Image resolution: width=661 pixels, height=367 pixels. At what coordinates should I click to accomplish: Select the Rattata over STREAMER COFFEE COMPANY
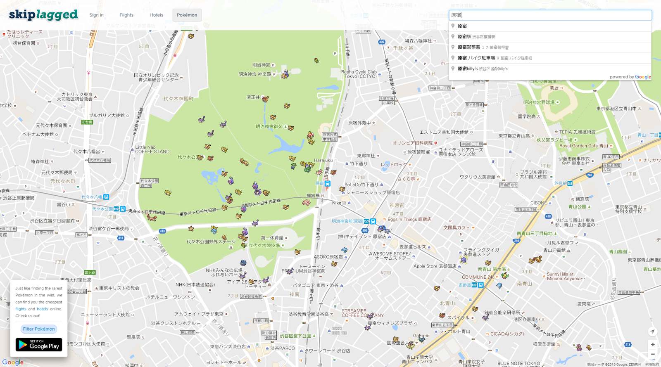coord(370,316)
